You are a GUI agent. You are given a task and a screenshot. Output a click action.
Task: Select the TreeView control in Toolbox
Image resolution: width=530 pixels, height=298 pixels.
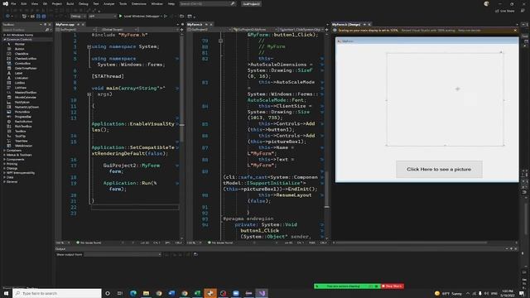point(21,141)
